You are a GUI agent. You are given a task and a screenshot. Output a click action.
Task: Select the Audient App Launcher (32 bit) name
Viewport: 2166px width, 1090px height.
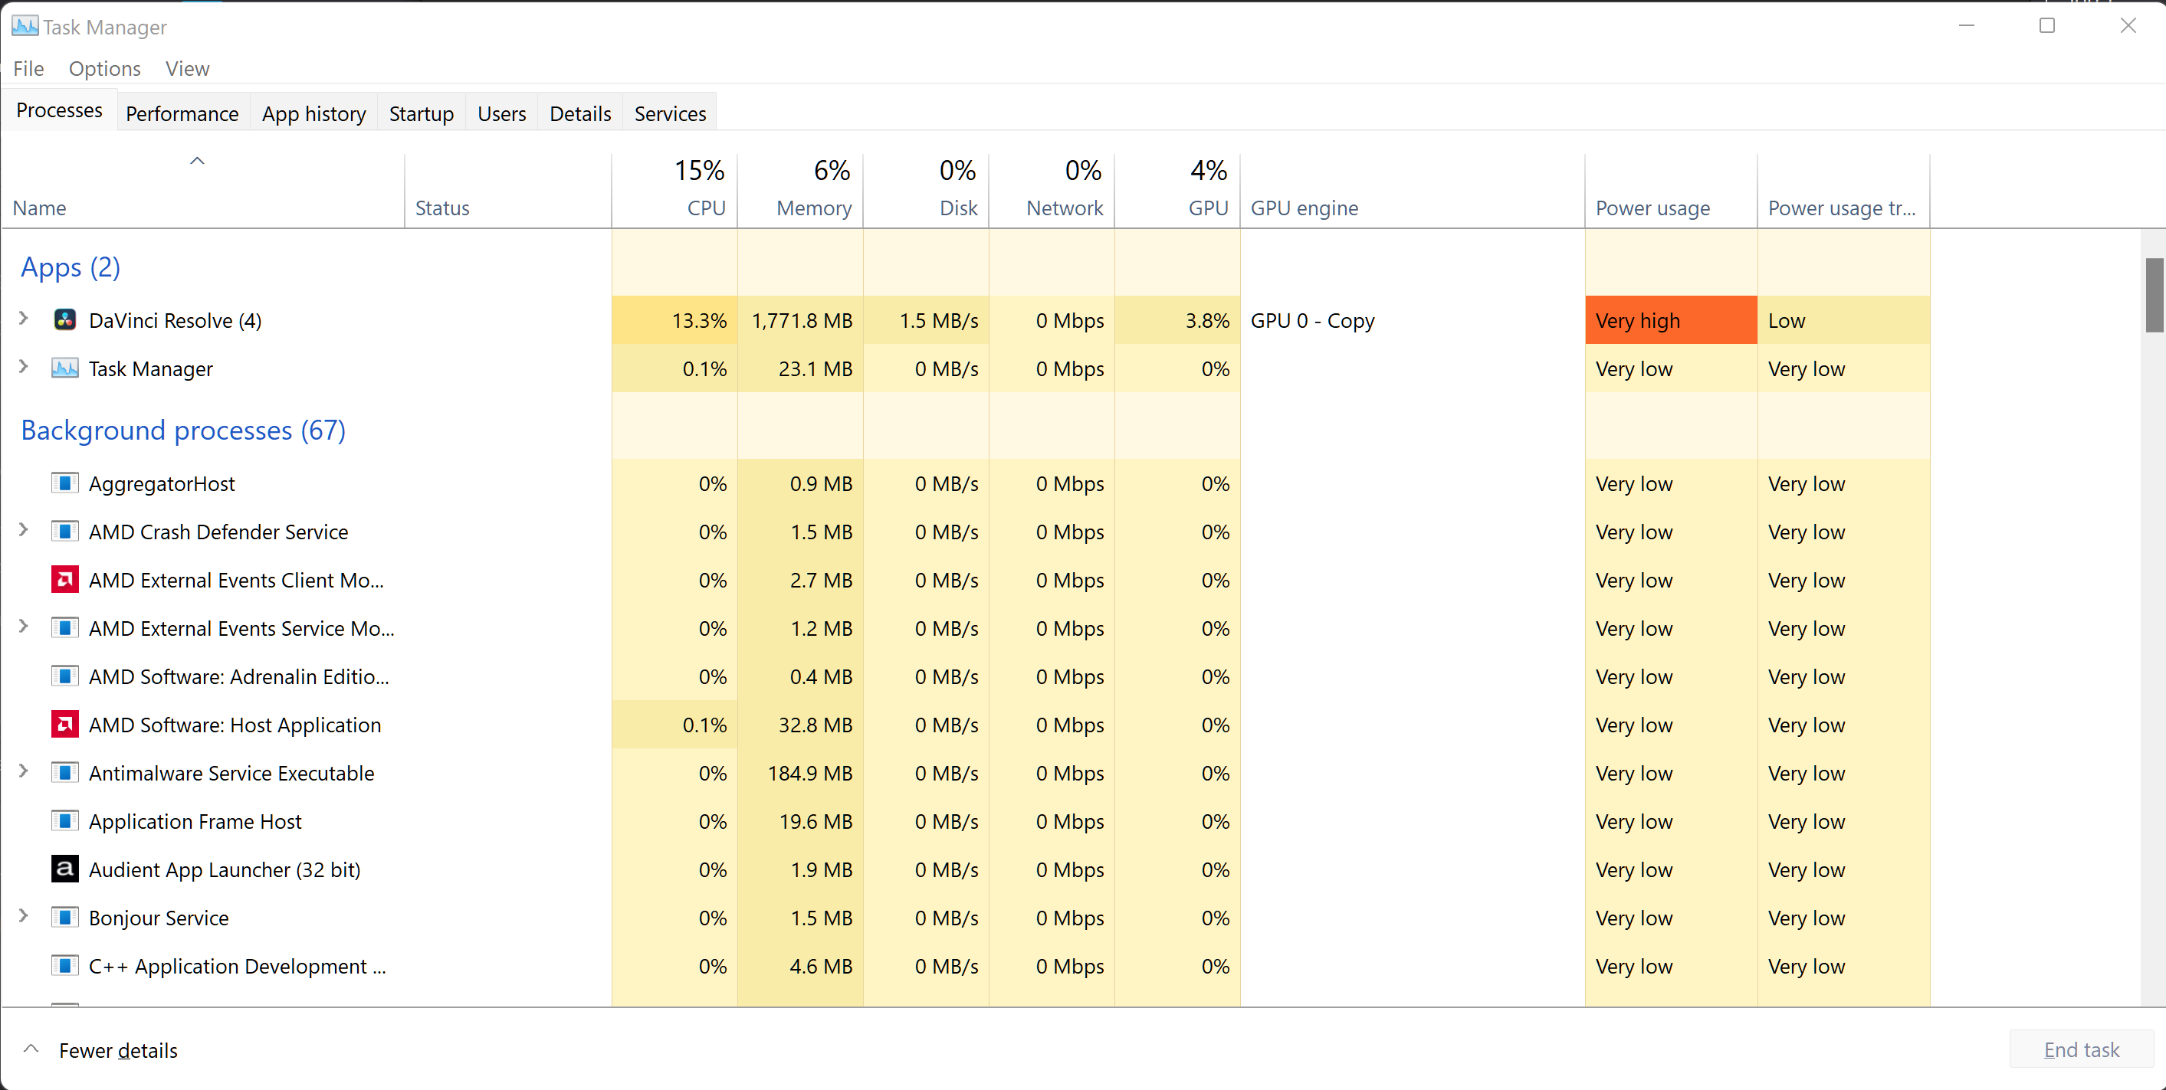pyautogui.click(x=225, y=870)
